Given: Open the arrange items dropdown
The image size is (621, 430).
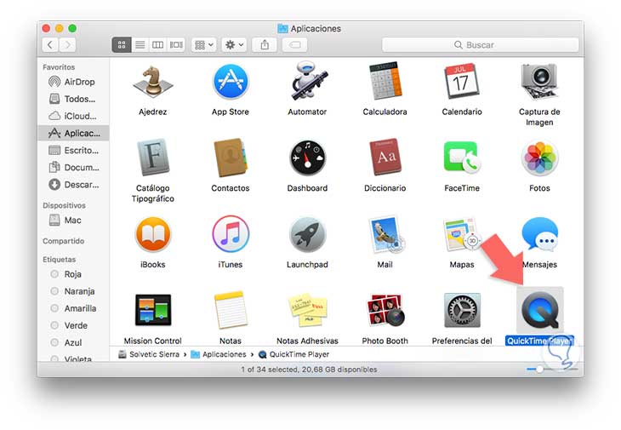Looking at the screenshot, I should (x=204, y=45).
